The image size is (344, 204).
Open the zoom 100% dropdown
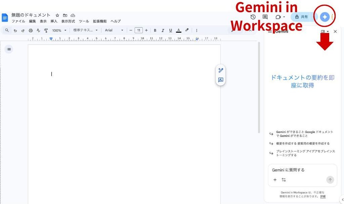coord(59,30)
